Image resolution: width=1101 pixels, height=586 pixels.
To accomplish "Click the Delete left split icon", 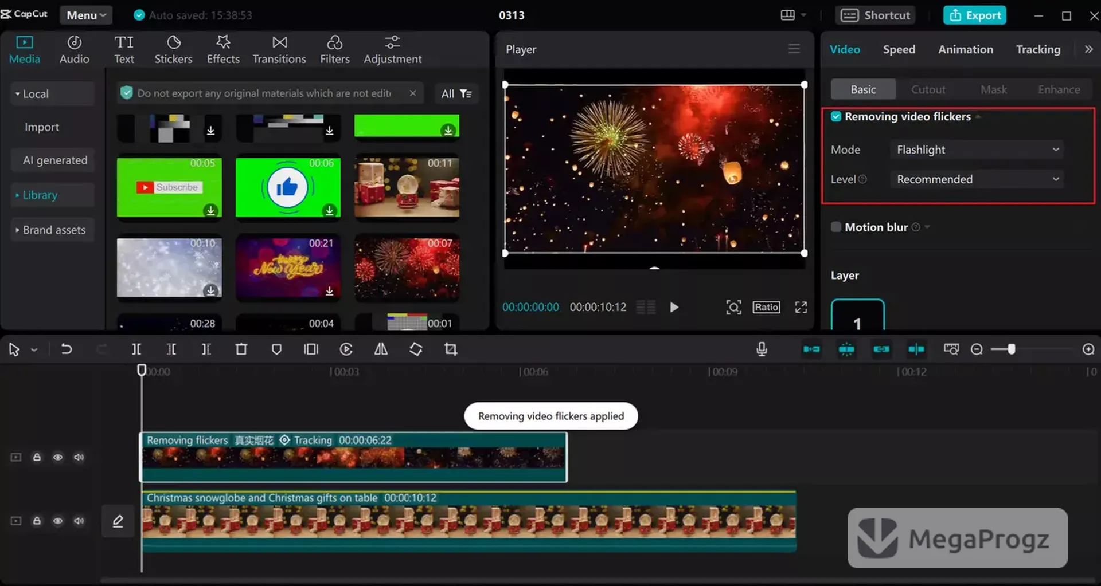I will pyautogui.click(x=171, y=349).
